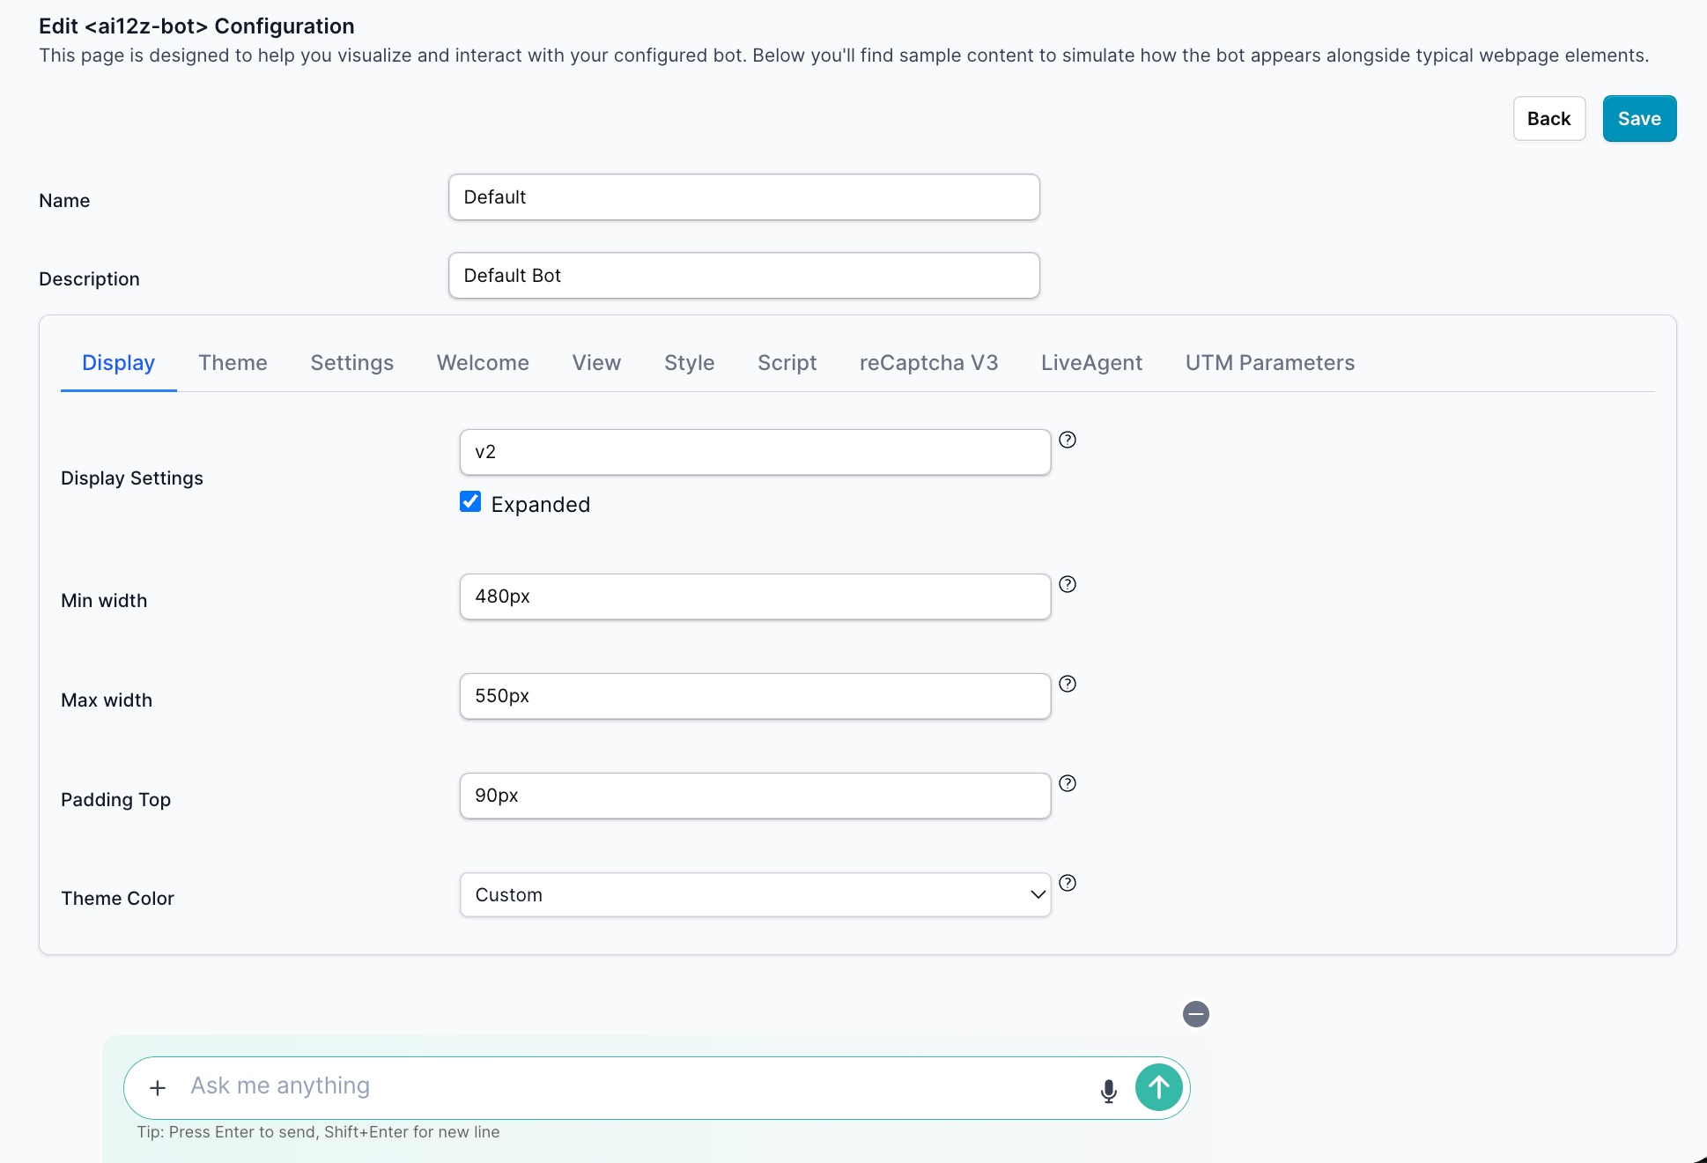
Task: Go to the reCaptcha V3 tab
Action: pyautogui.click(x=928, y=363)
